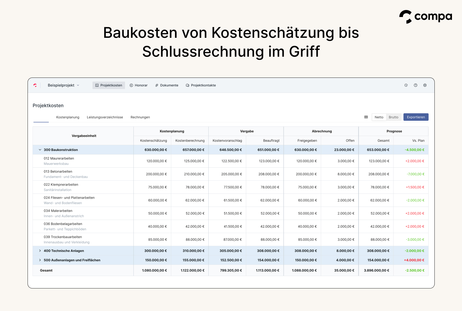The width and height of the screenshot is (462, 311).
Task: Open the history clock icon
Action: coord(406,85)
